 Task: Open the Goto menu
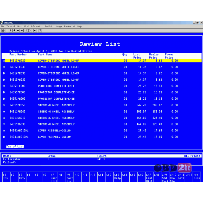[x=20, y=26]
